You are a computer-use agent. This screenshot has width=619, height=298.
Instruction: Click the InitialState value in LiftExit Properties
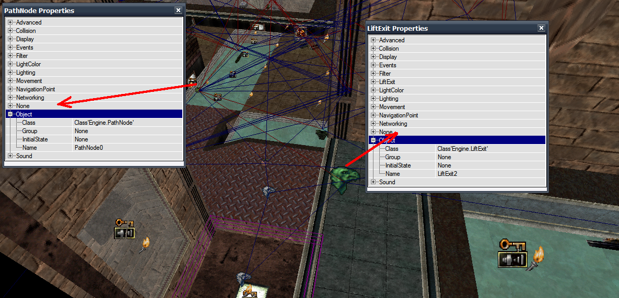tap(490, 165)
